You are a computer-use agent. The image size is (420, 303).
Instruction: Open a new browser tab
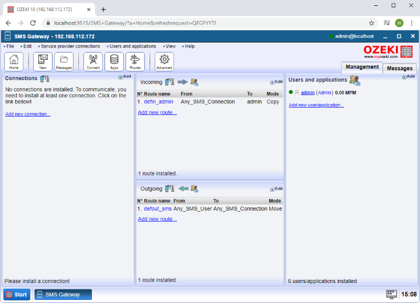(x=103, y=9)
